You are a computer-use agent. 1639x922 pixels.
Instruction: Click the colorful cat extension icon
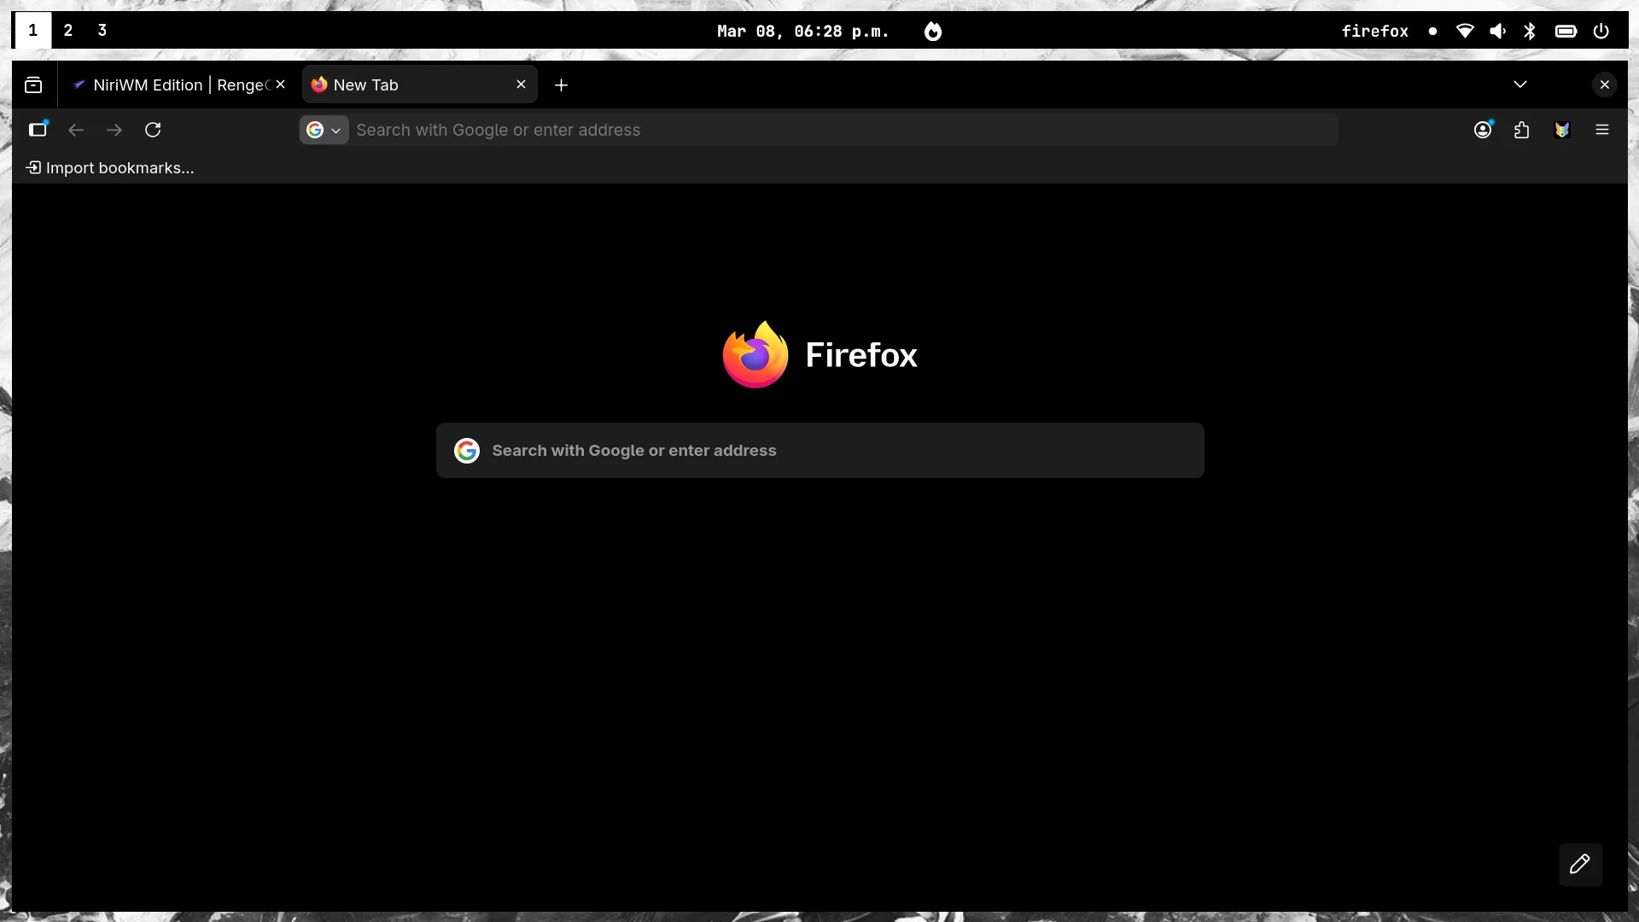click(x=1562, y=130)
